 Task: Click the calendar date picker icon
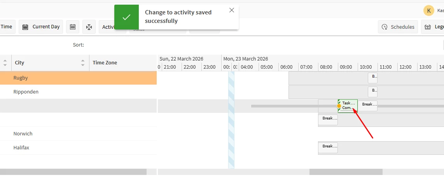pyautogui.click(x=73, y=27)
